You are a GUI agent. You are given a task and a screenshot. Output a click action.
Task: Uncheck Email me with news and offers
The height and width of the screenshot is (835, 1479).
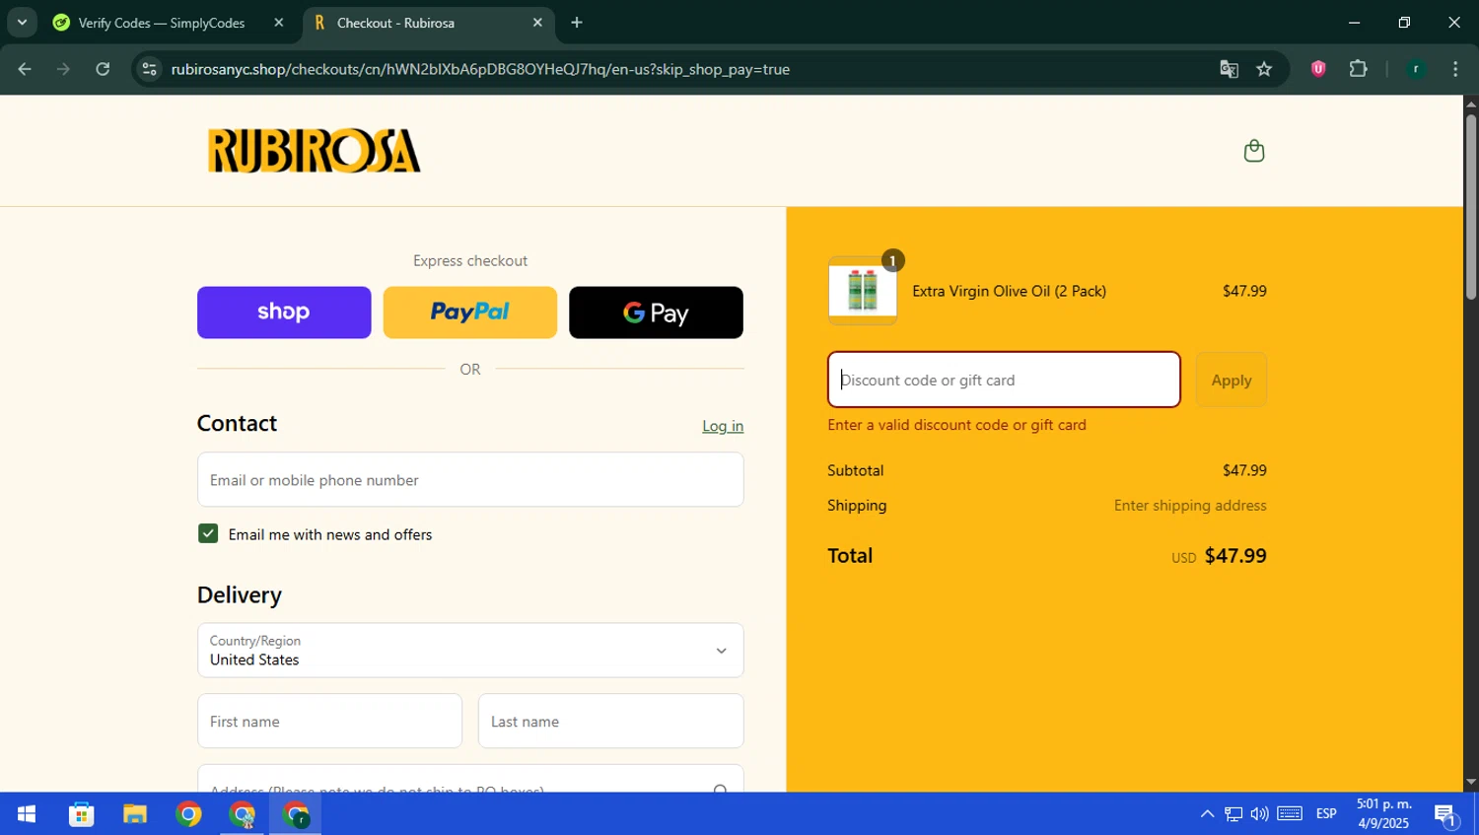[208, 533]
